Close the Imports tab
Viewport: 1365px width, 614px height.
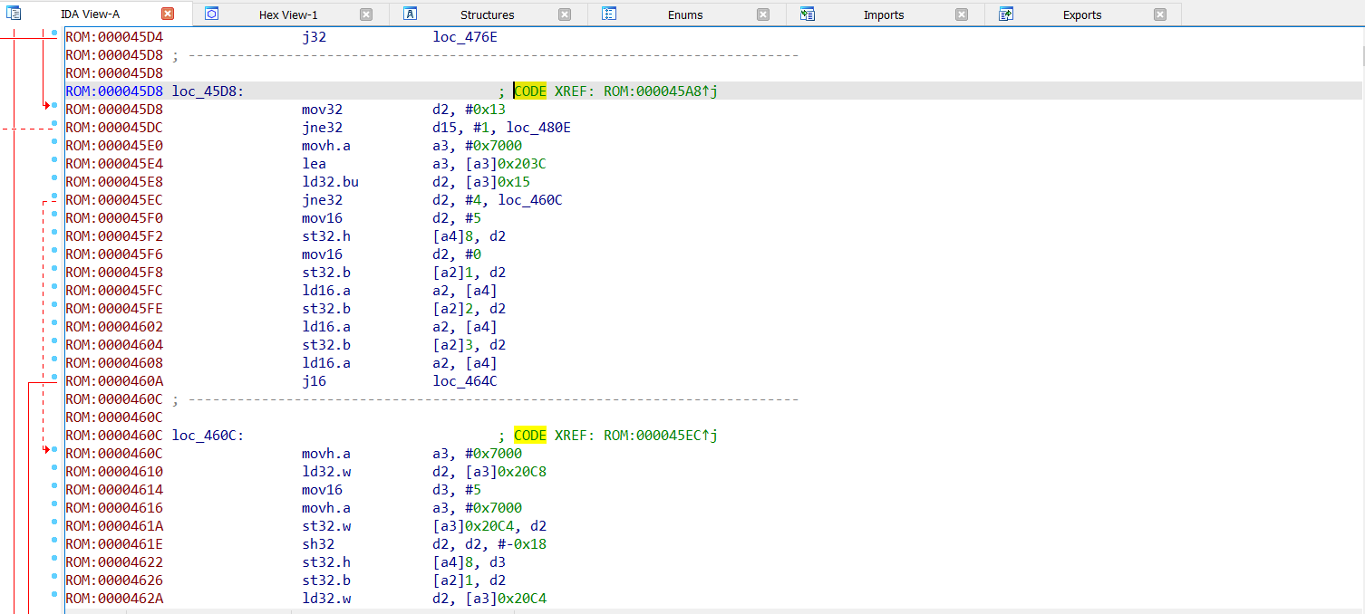tap(962, 14)
